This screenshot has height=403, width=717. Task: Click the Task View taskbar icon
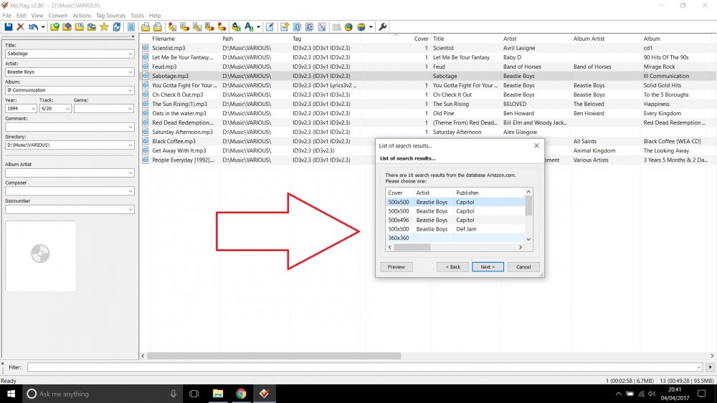coord(194,394)
